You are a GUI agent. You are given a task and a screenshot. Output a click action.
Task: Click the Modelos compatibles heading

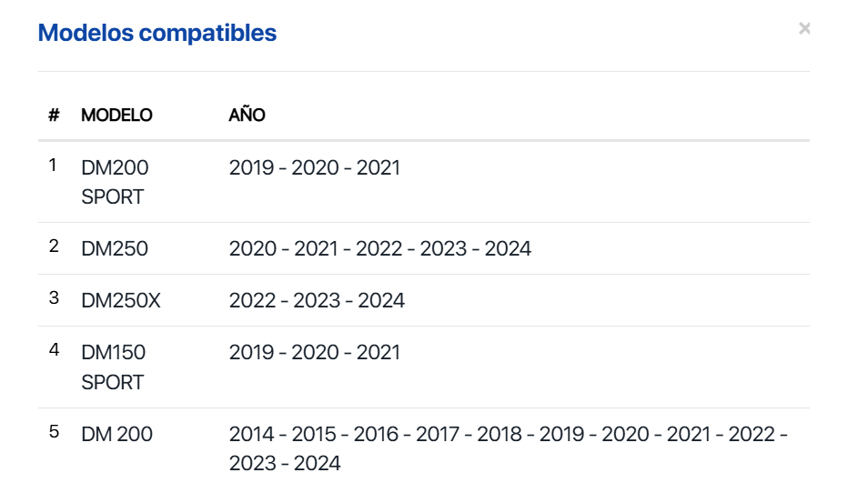[157, 34]
